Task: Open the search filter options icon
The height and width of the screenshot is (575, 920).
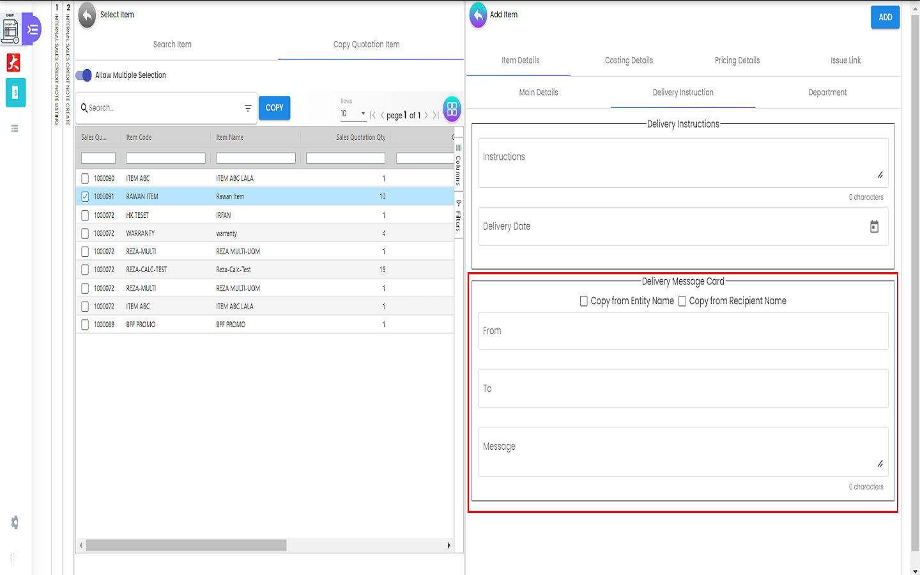Action: click(248, 109)
